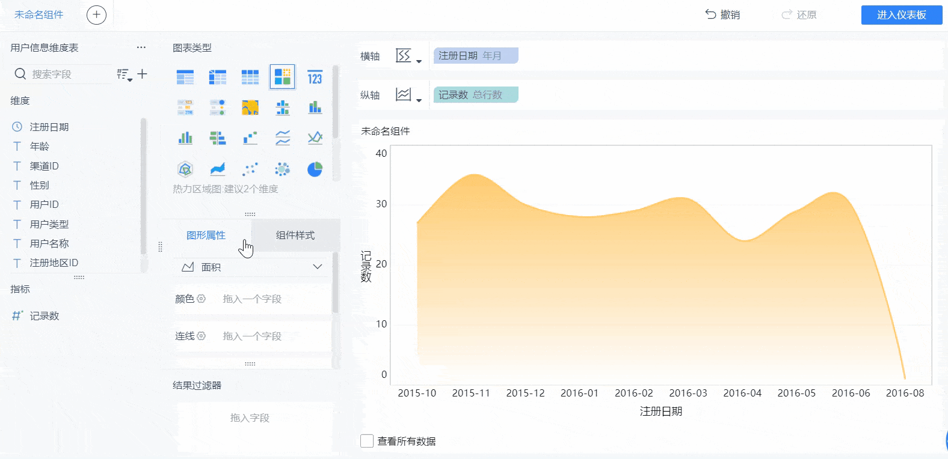Select the 记录数 indicator field
The image size is (948, 459).
click(45, 316)
